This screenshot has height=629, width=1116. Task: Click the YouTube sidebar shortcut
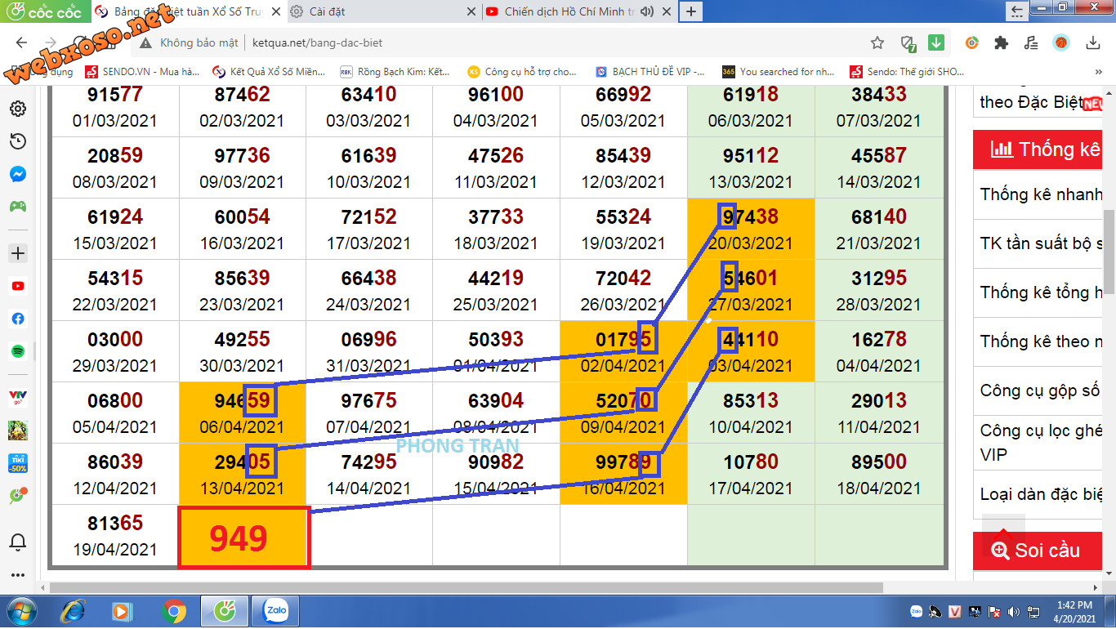click(x=17, y=286)
